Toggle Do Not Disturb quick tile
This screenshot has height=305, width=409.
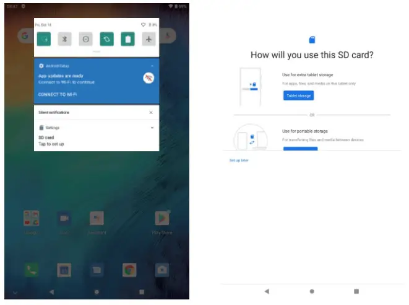[x=86, y=39]
